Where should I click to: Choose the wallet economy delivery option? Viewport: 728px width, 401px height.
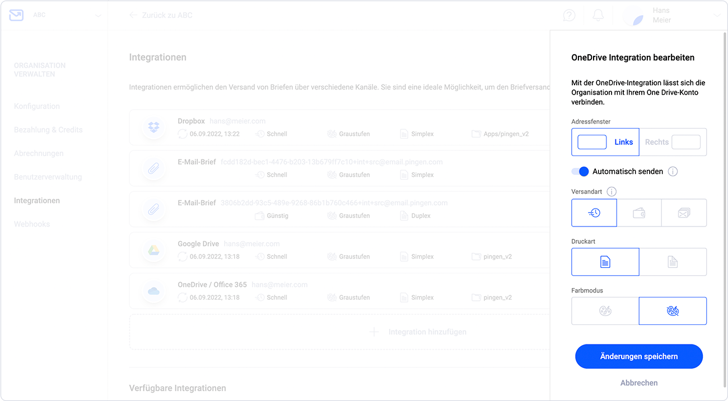click(639, 213)
